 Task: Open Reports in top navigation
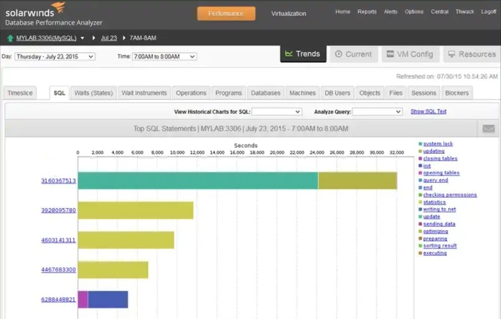[367, 11]
